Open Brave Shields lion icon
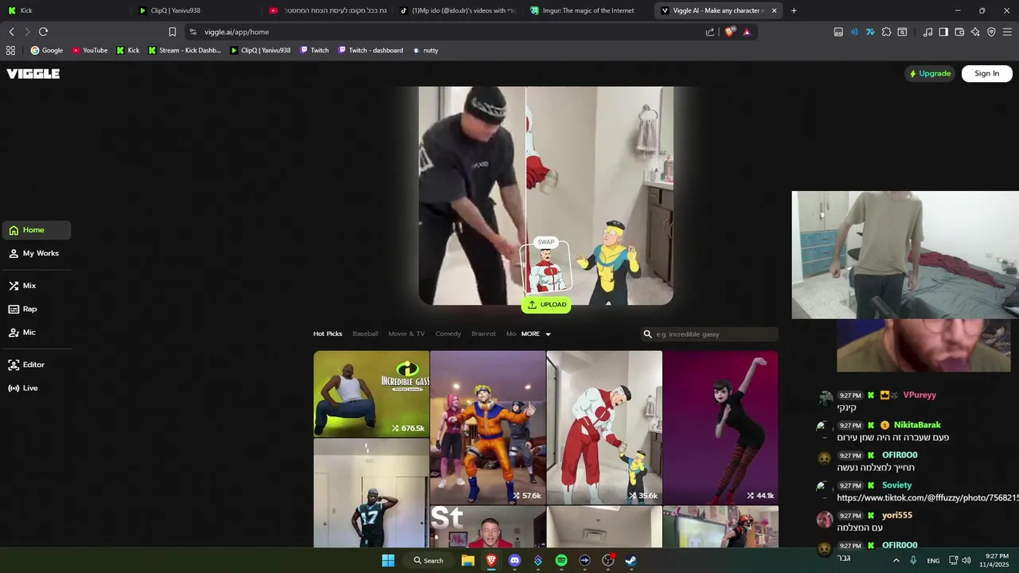The image size is (1019, 573). [x=729, y=32]
